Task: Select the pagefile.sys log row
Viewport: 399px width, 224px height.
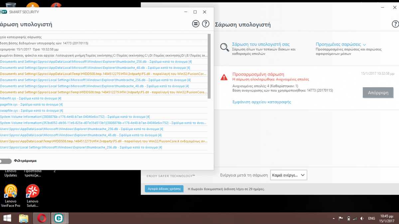Action: (103, 105)
